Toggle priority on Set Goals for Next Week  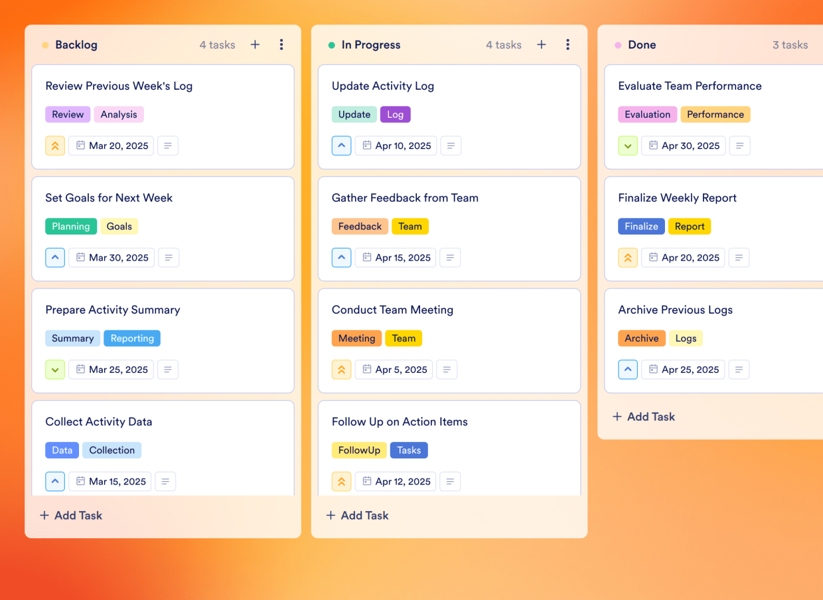(x=55, y=257)
